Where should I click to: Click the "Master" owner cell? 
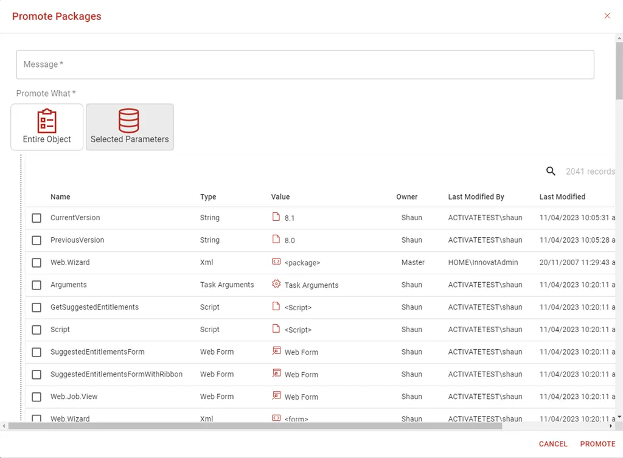[413, 262]
